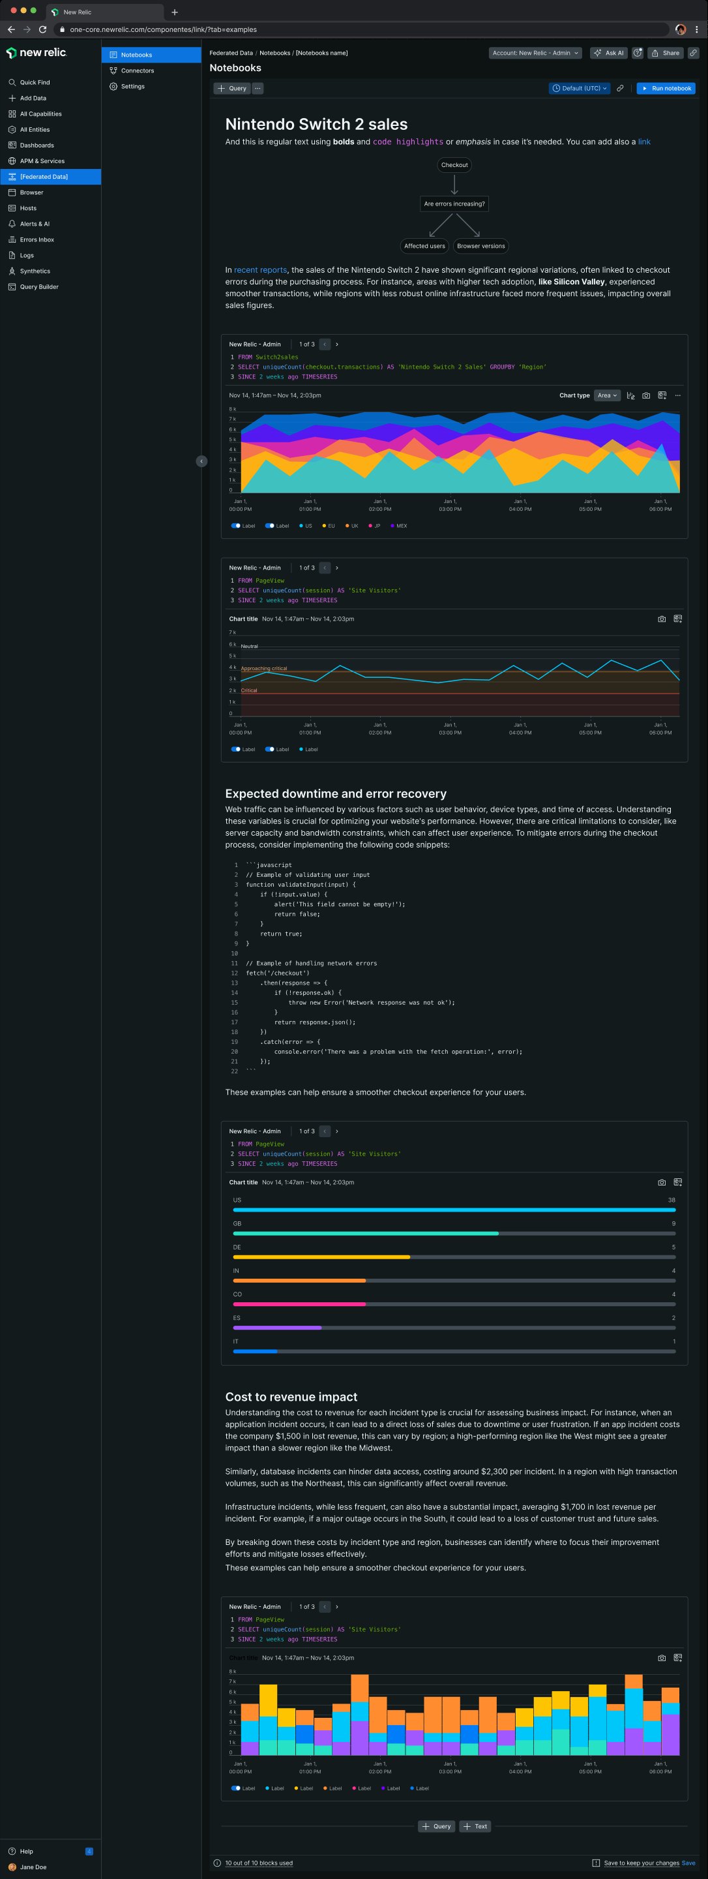Open the 'recent reports' link
Image resolution: width=708 pixels, height=1879 pixels.
(260, 270)
